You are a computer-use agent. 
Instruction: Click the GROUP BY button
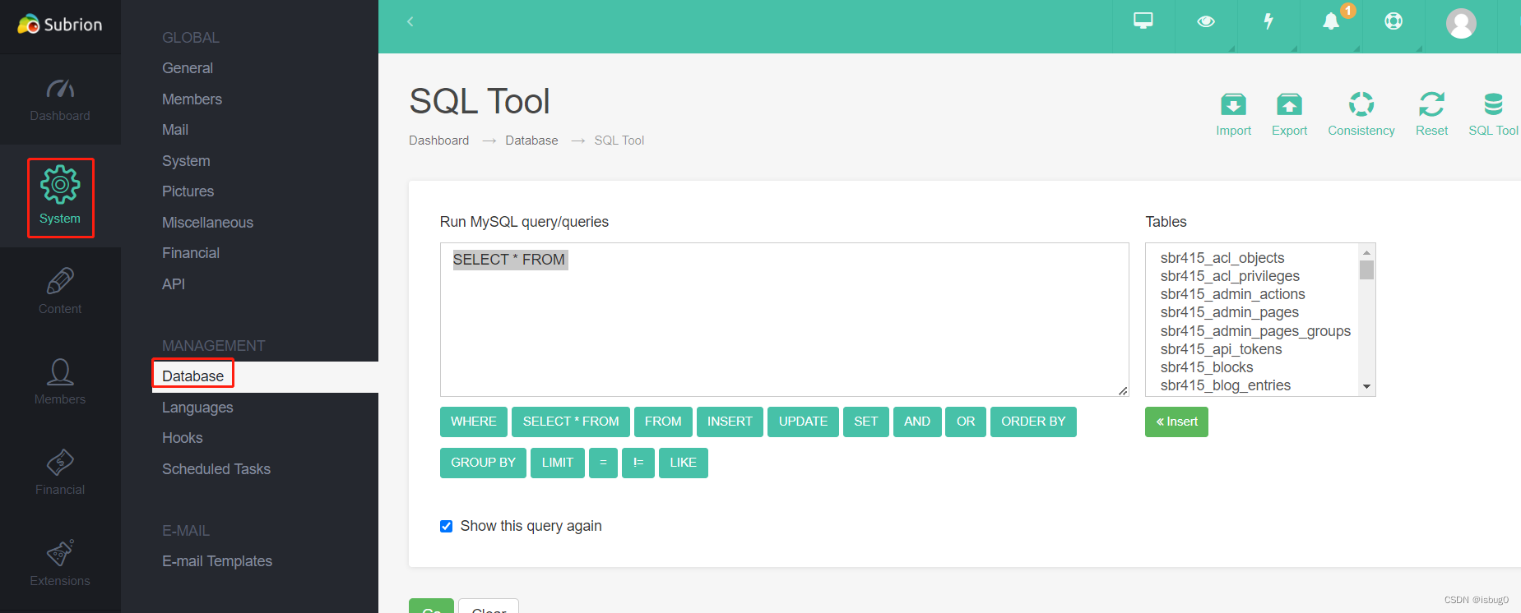point(483,463)
